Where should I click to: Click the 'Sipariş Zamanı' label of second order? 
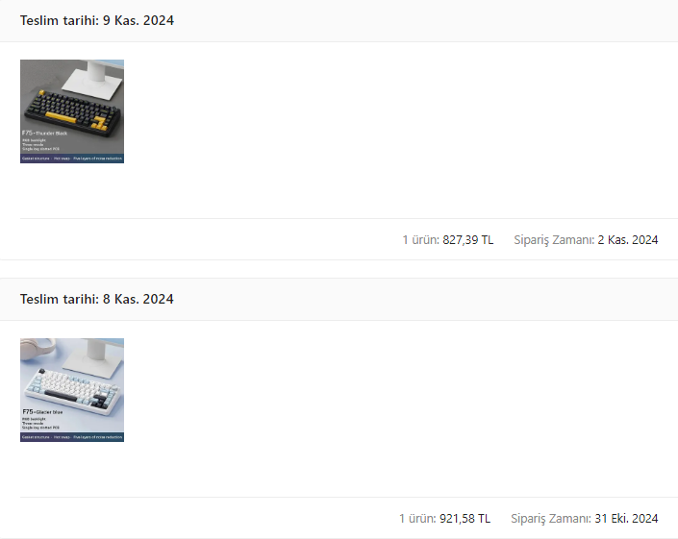(x=551, y=518)
